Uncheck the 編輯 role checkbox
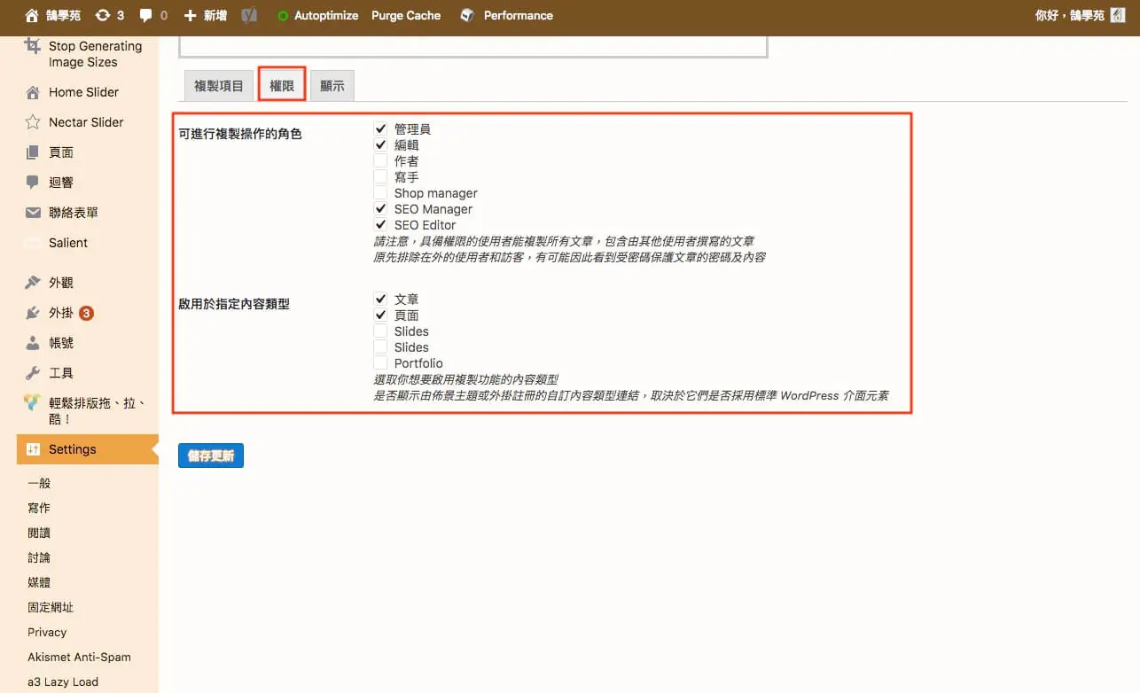The width and height of the screenshot is (1140, 693). click(x=380, y=145)
